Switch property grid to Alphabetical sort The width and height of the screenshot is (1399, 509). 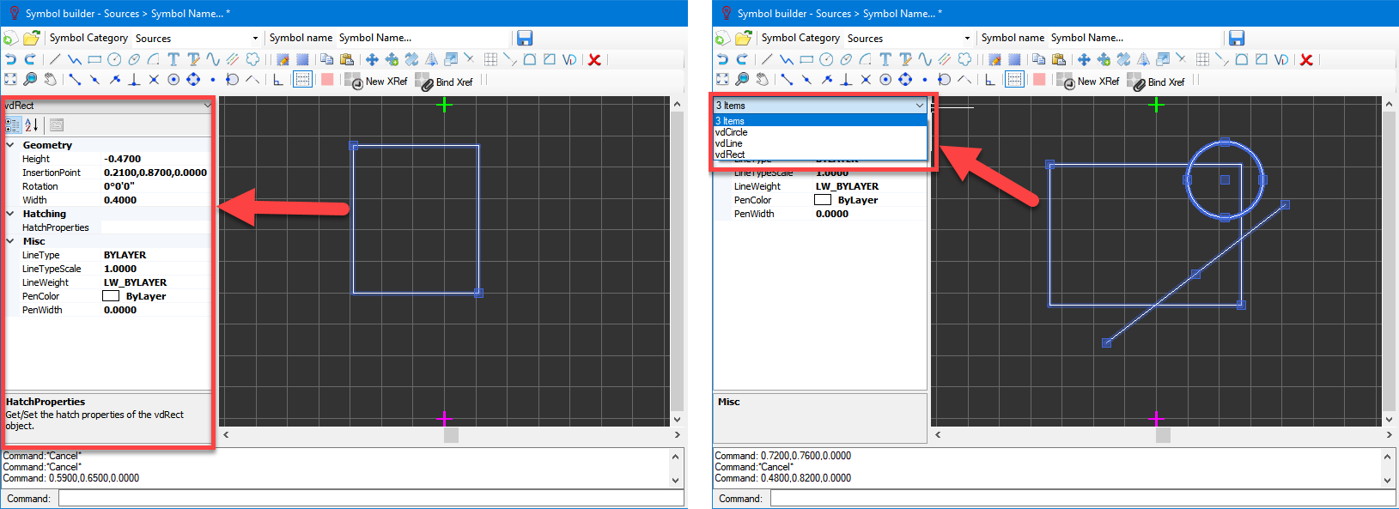pyautogui.click(x=32, y=125)
